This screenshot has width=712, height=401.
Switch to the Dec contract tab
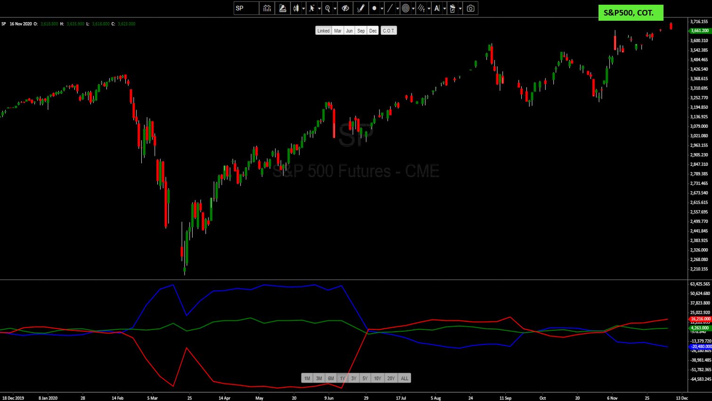(372, 31)
